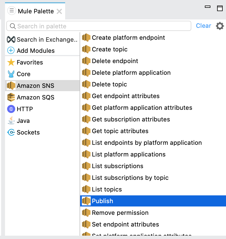The width and height of the screenshot is (226, 239).
Task: Select Get platform application attributes operation
Action: pos(142,108)
